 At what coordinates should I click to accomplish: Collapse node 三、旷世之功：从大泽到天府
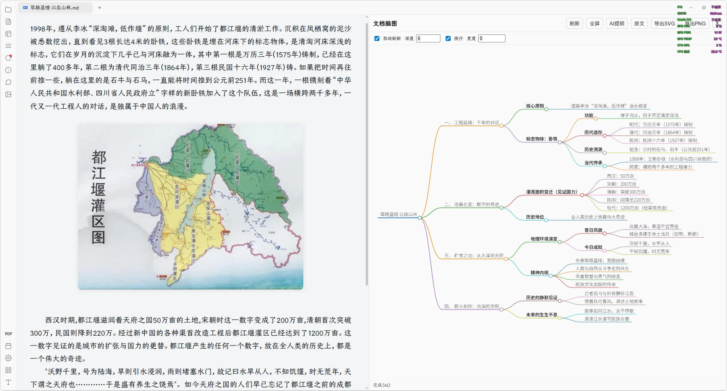(506, 259)
